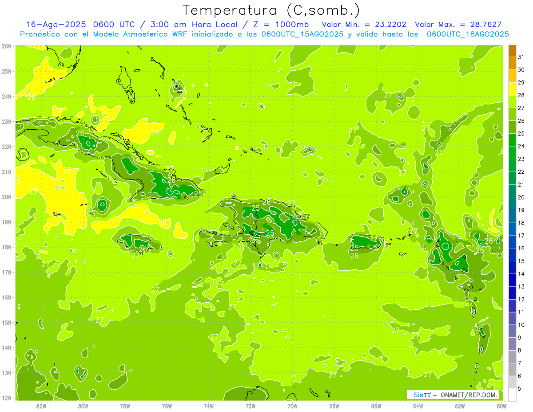Screen dimensions: 533x412
Task: Click the '62W' longitude axis label
Action: 460,406
